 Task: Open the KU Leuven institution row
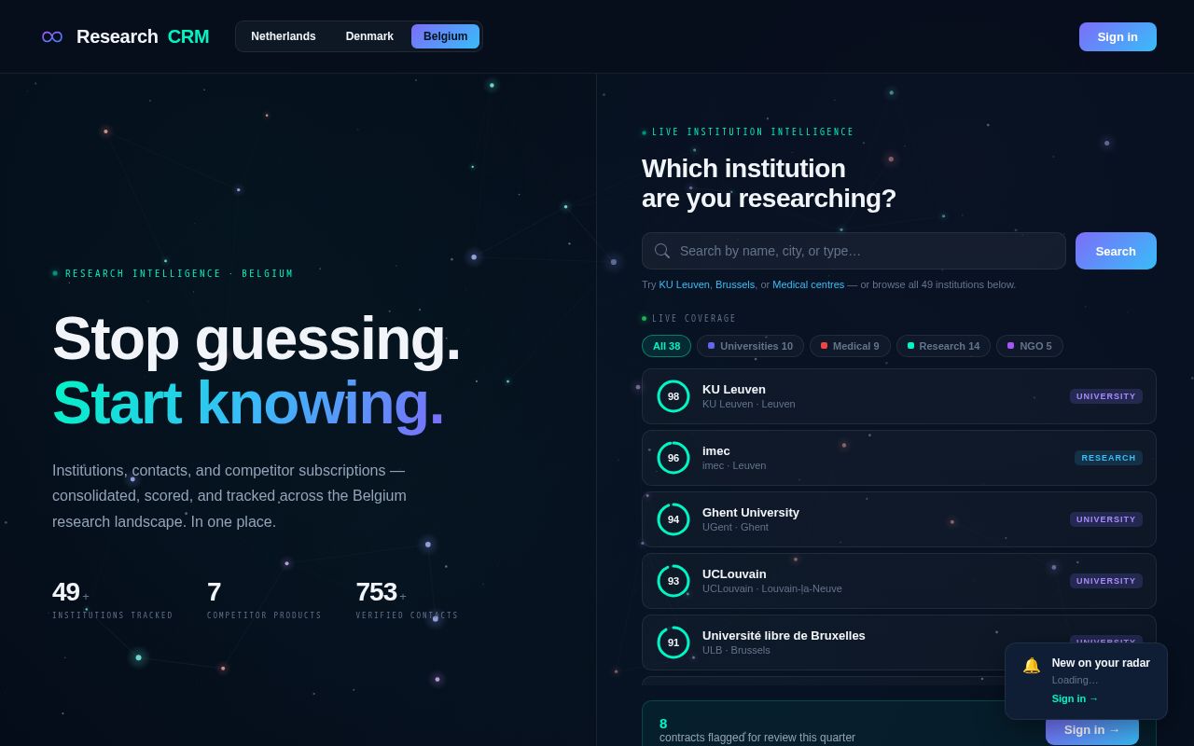point(899,396)
